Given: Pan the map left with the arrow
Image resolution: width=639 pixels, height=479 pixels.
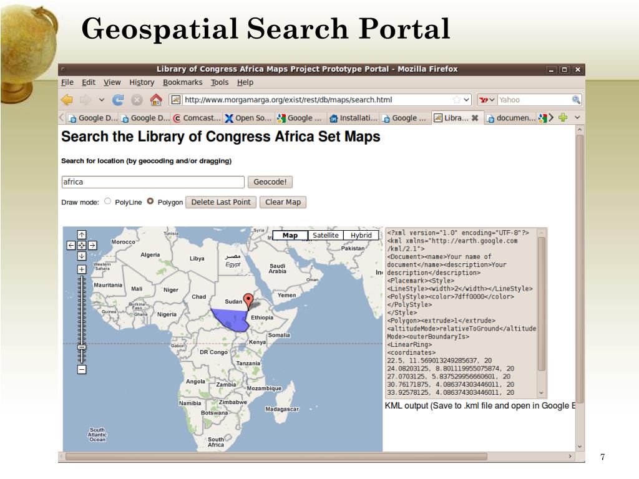Looking at the screenshot, I should 71,245.
